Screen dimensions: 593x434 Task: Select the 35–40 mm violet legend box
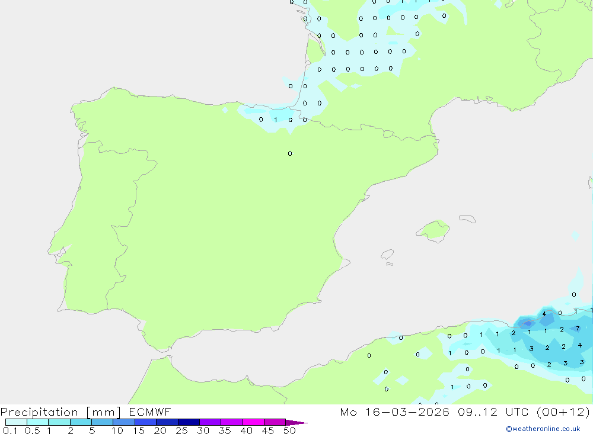[x=231, y=422]
